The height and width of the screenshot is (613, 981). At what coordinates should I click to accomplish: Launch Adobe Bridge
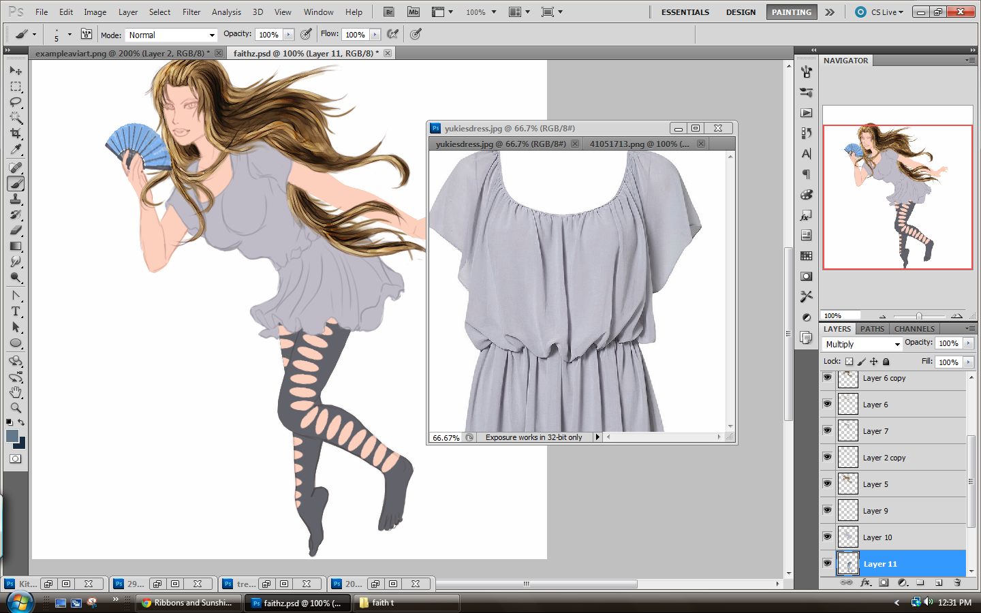point(388,12)
